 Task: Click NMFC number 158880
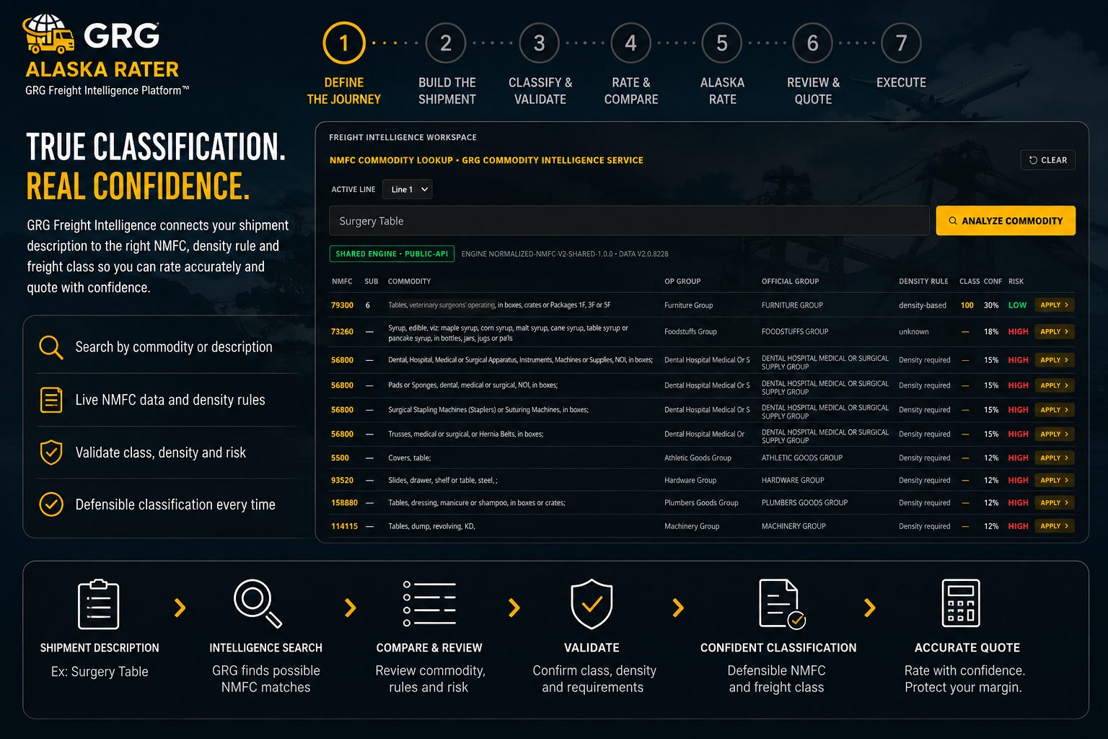point(344,503)
